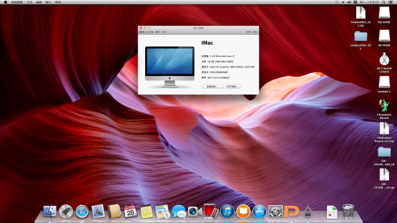This screenshot has width=397, height=223.
Task: Open the 文件 menu
Action: point(29,2)
